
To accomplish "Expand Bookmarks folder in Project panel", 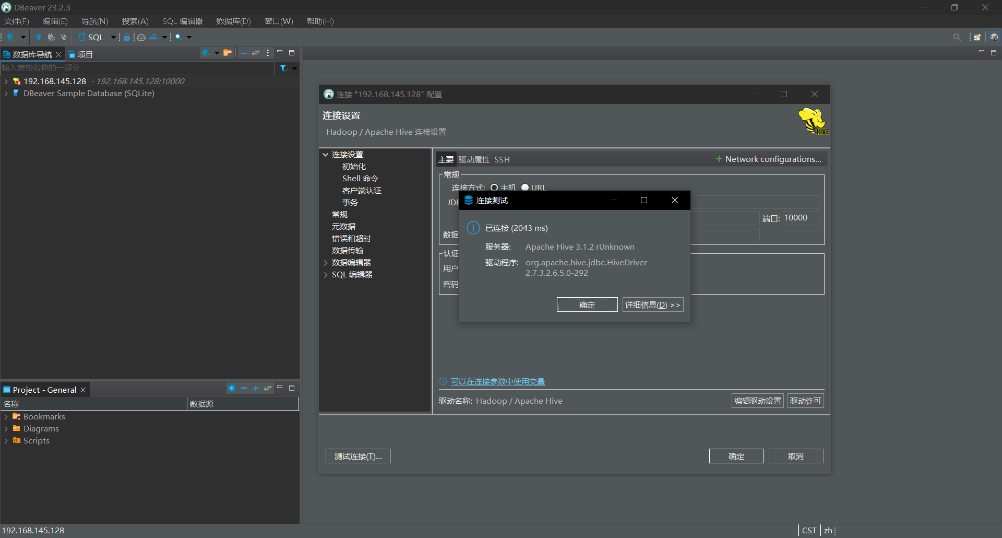I will tap(6, 417).
